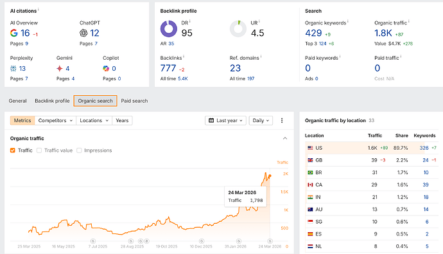
Task: Open the AI Overview 16 citations link
Action: [x=25, y=33]
